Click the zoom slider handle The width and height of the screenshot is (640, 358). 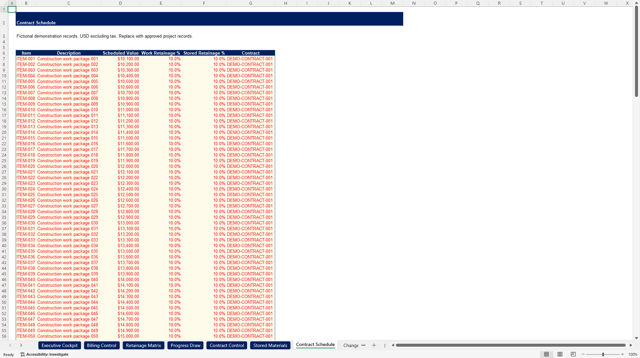click(x=603, y=354)
